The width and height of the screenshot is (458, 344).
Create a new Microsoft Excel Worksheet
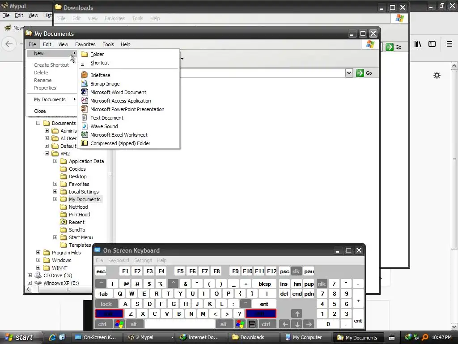128,134
